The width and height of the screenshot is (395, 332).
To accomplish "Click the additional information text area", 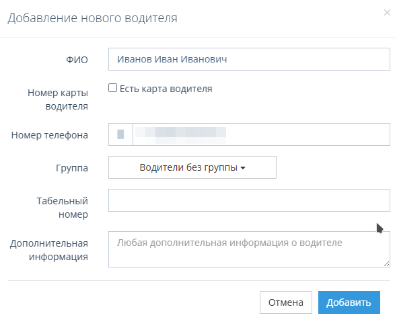I will click(x=249, y=249).
